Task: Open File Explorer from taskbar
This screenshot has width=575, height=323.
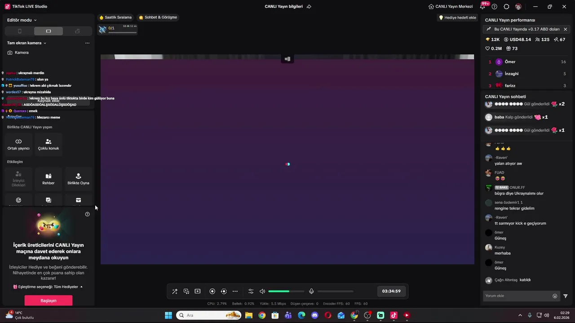Action: pos(248,315)
